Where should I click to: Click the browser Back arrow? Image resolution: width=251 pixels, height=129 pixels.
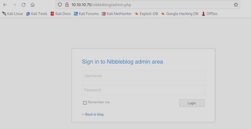click(5, 5)
